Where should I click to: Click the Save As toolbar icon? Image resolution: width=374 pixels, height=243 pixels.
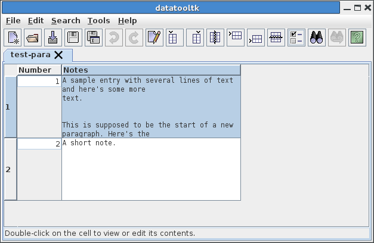point(93,38)
